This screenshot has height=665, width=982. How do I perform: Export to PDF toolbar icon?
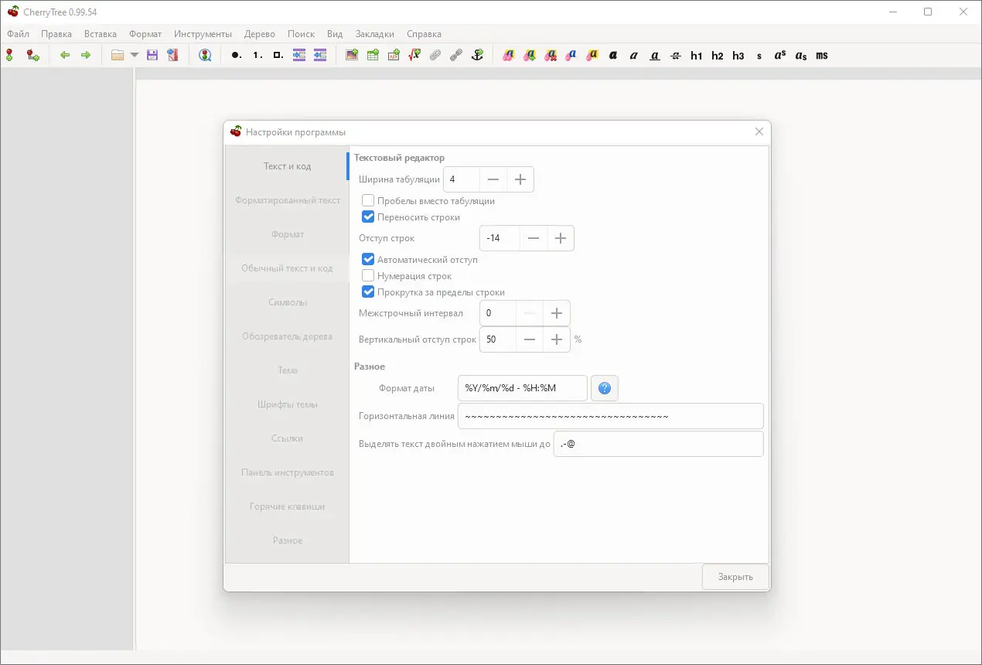[172, 55]
